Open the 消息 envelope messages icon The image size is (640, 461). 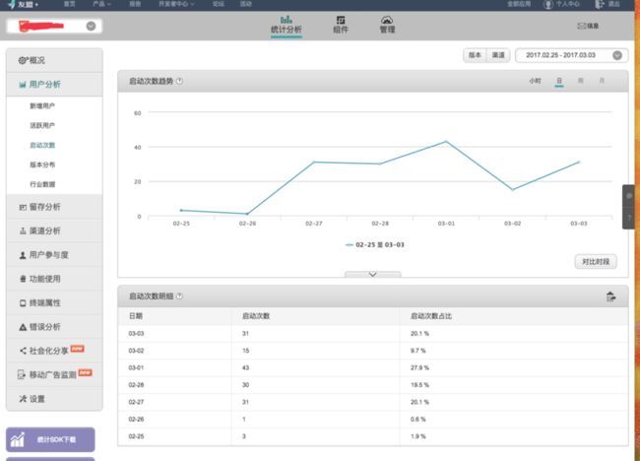pos(581,27)
